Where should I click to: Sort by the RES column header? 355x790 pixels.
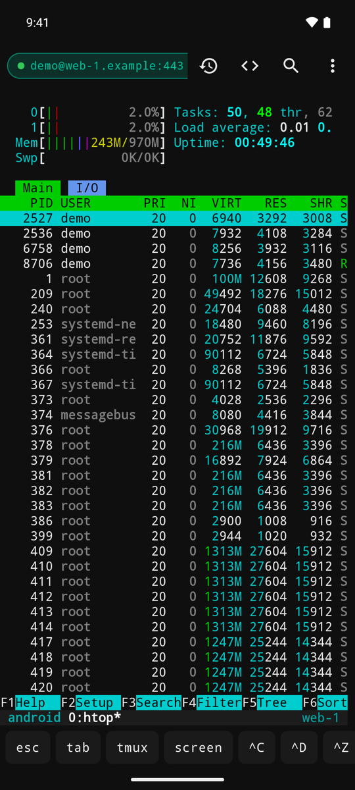(276, 203)
